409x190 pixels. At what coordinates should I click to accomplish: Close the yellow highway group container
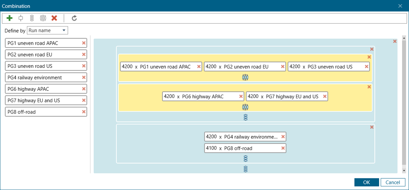click(x=369, y=87)
